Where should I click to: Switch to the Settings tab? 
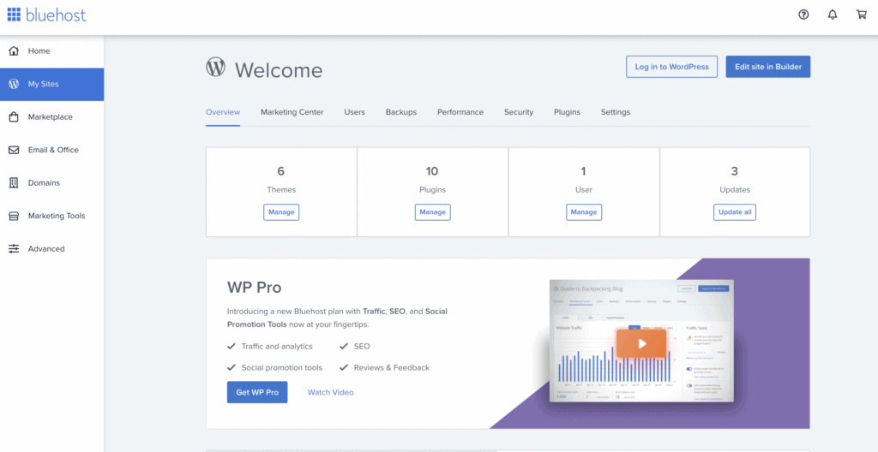pyautogui.click(x=616, y=112)
